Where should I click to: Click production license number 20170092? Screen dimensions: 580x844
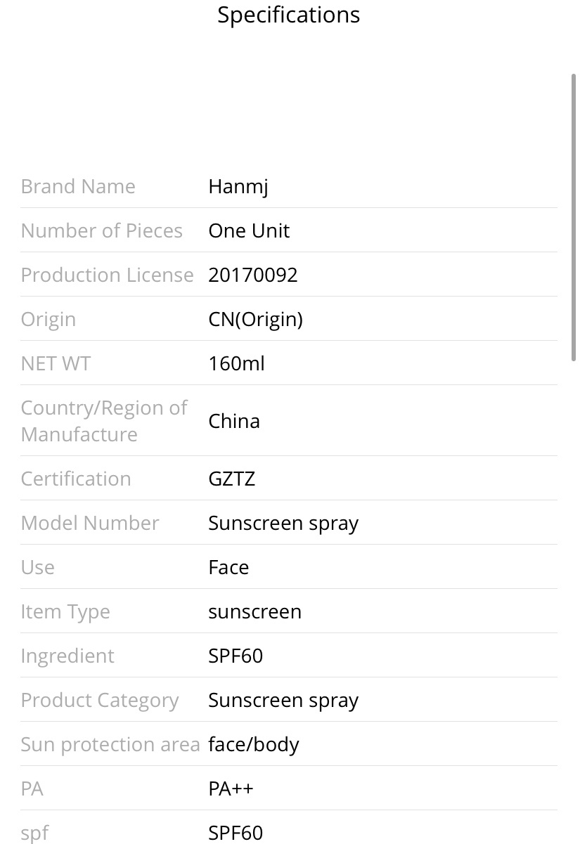[x=253, y=275]
